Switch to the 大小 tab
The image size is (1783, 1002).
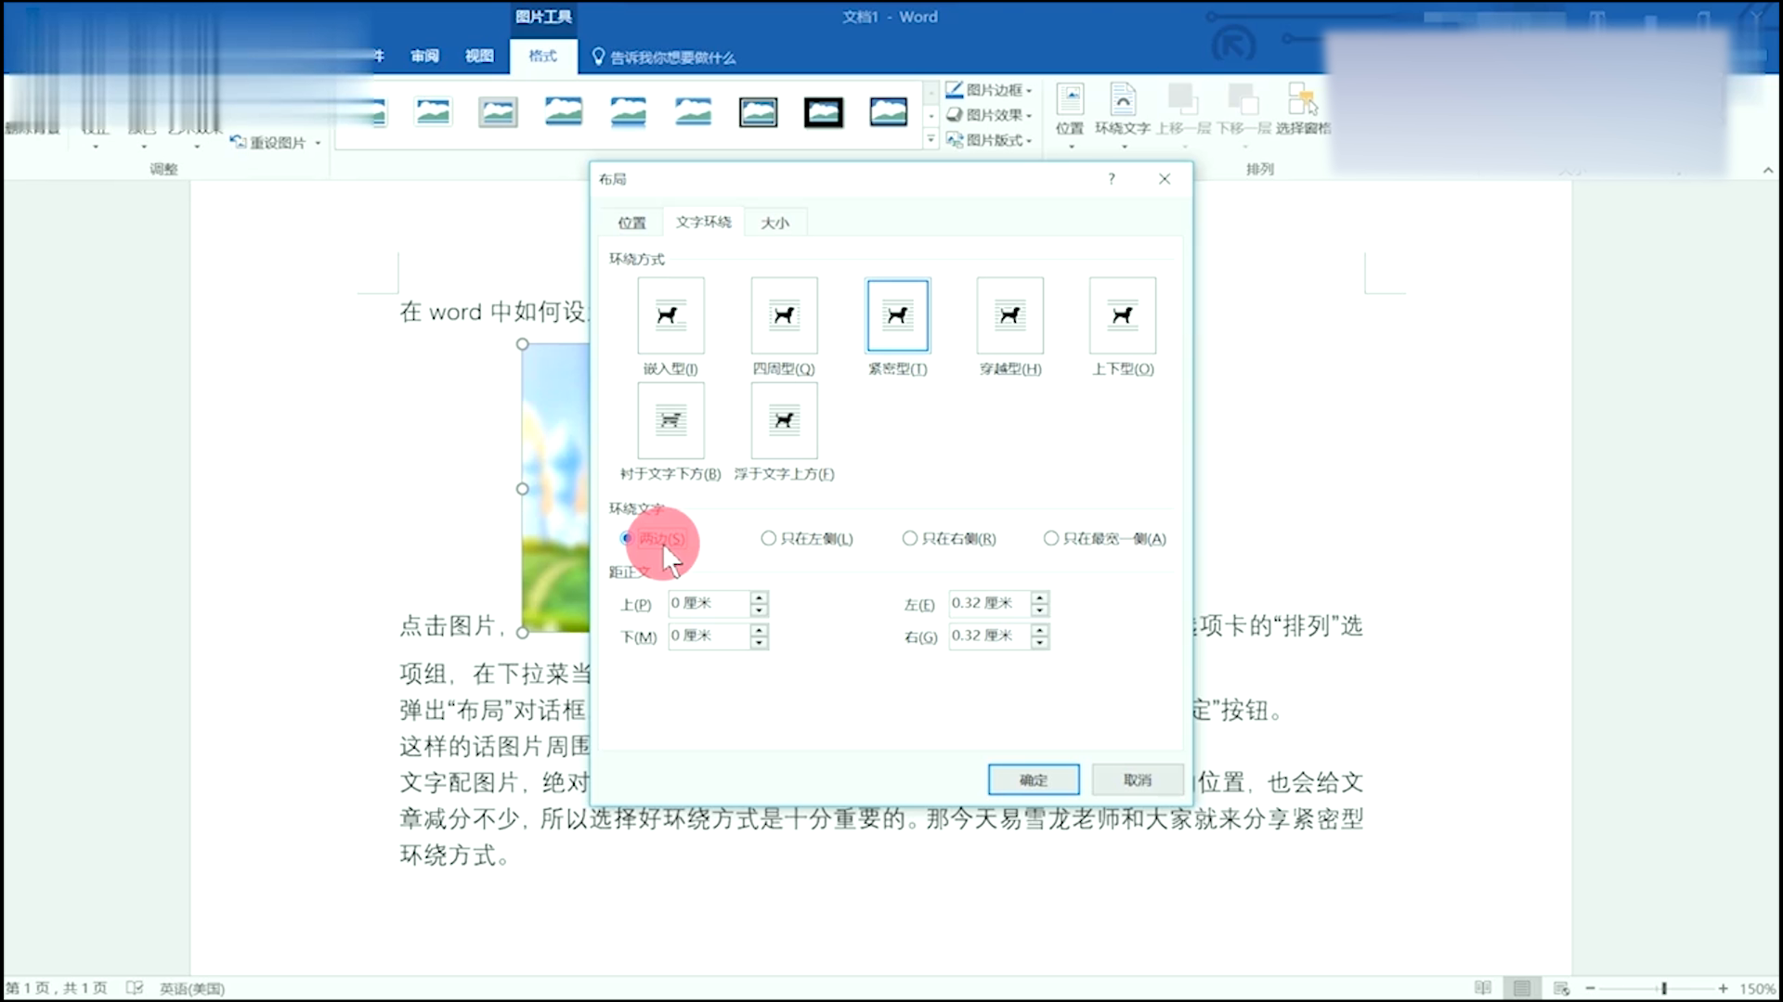(x=774, y=223)
